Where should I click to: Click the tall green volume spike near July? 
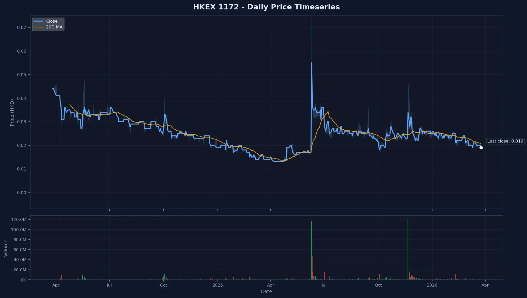click(x=312, y=248)
